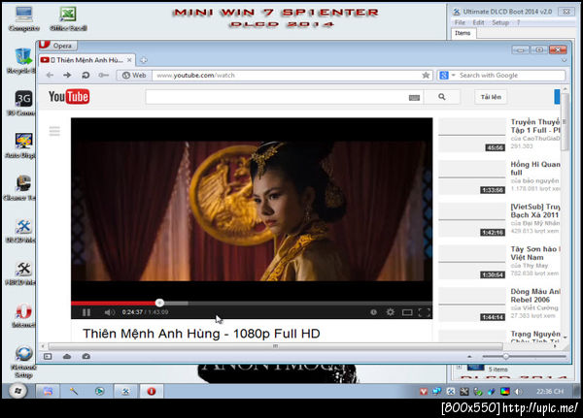
Task: Bookmark page with the star icon
Action: (x=426, y=75)
